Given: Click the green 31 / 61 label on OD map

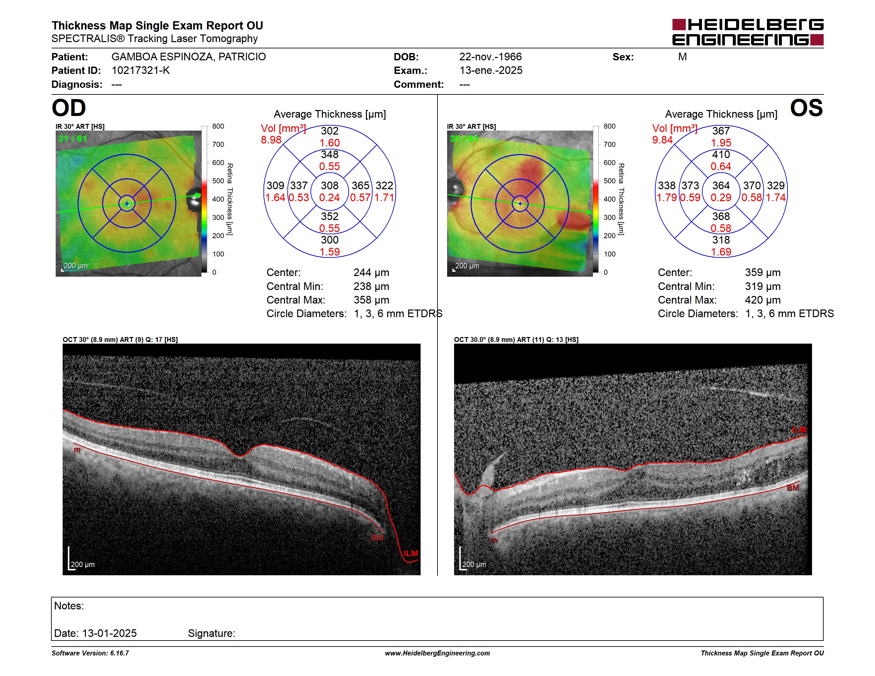Looking at the screenshot, I should tap(73, 139).
